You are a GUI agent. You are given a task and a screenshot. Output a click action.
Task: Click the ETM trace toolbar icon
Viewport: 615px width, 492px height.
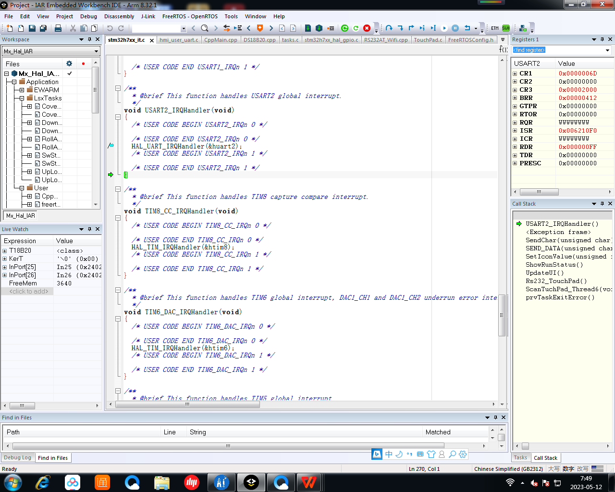[x=495, y=28]
